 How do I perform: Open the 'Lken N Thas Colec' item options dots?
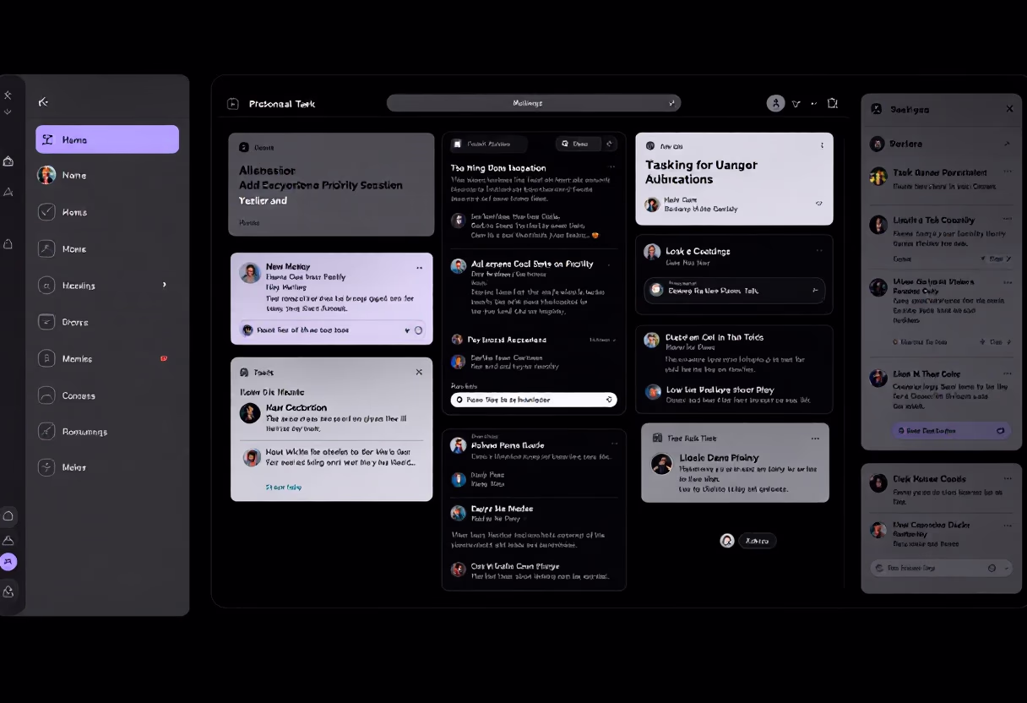1006,373
